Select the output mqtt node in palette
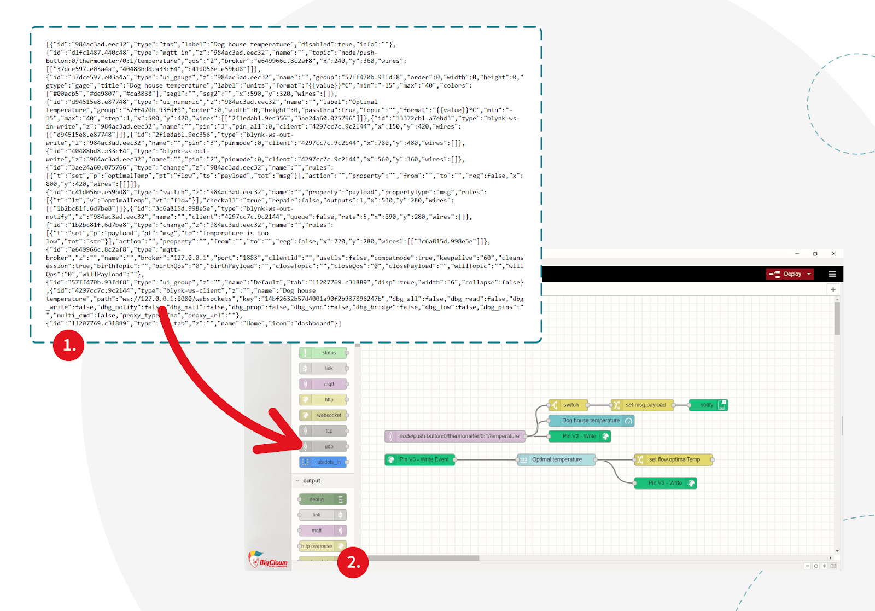The width and height of the screenshot is (875, 611). tap(323, 531)
